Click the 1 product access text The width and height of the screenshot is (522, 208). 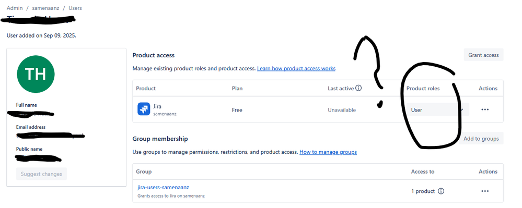click(423, 191)
